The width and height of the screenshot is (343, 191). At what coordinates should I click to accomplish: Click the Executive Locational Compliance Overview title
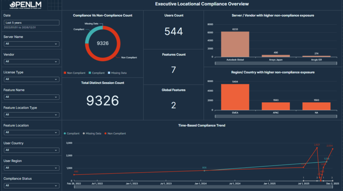pyautogui.click(x=202, y=4)
